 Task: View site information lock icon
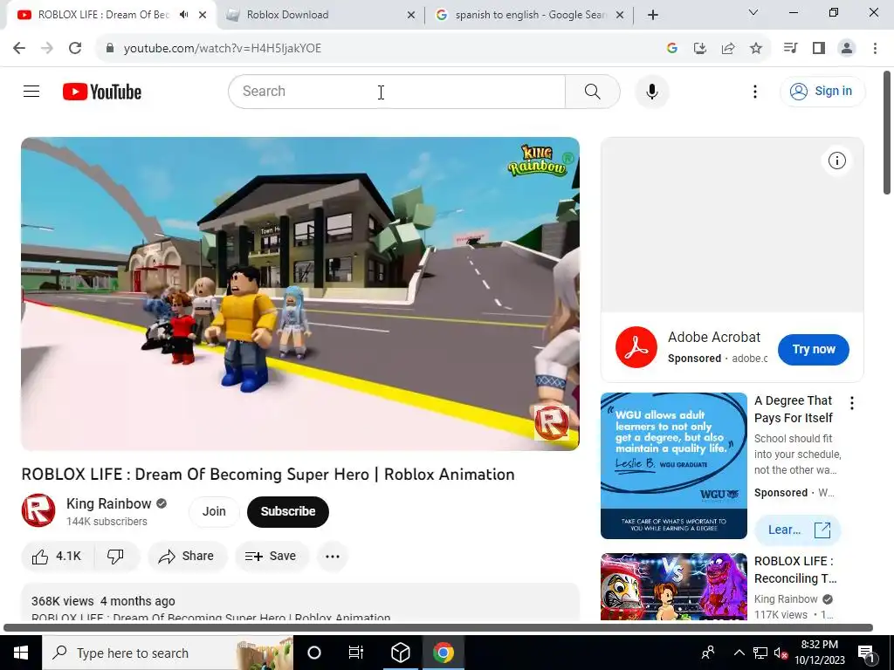point(109,48)
